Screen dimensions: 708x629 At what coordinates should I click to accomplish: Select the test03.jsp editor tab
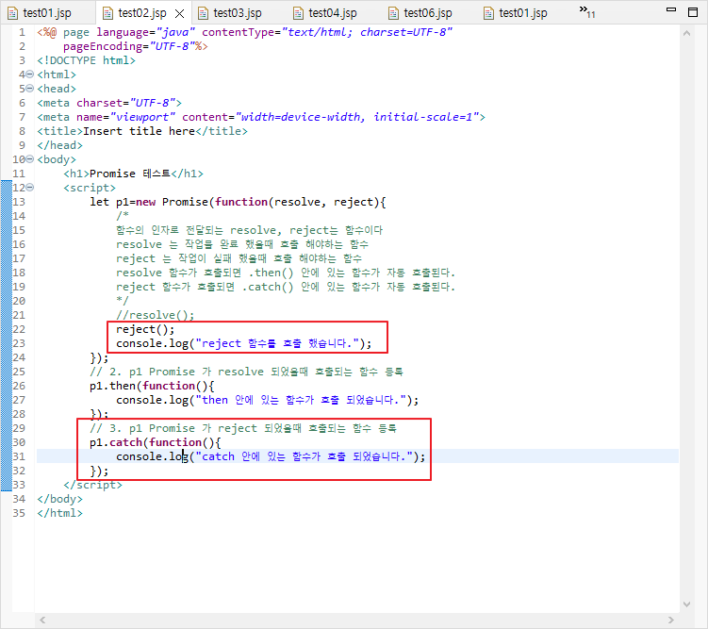coord(238,12)
